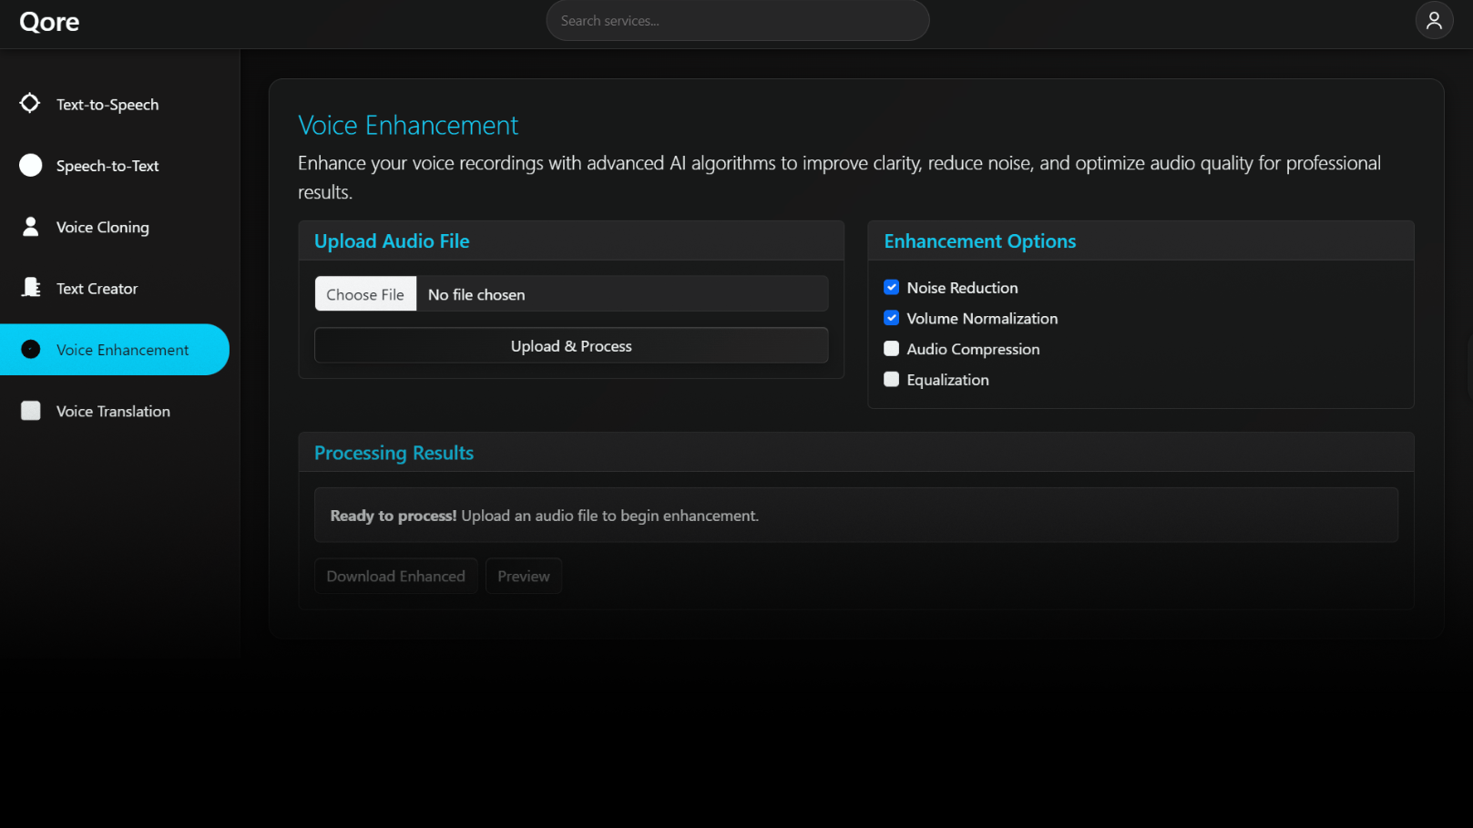Open the user profile icon
This screenshot has height=828, width=1473.
click(x=1433, y=21)
